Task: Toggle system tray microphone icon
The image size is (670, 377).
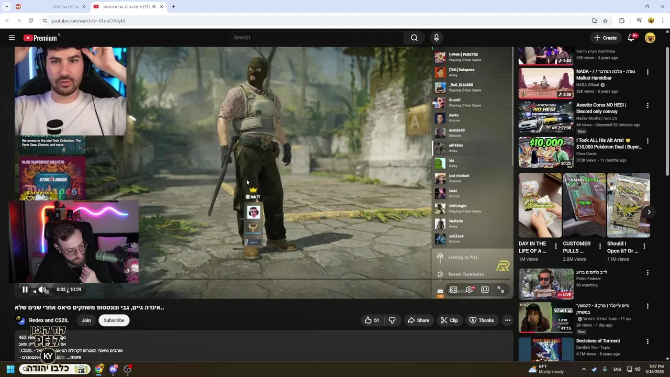Action: point(605,369)
